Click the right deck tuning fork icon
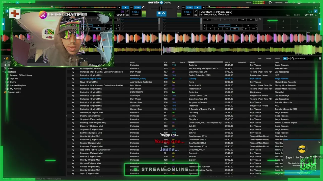The width and height of the screenshot is (323, 181). click(x=196, y=12)
